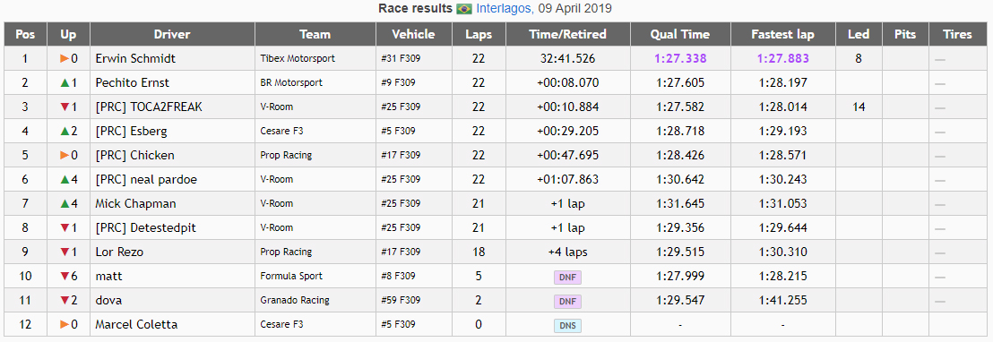Viewport: 993px width, 342px height.
Task: Click the Qual Time column header
Action: pos(680,34)
